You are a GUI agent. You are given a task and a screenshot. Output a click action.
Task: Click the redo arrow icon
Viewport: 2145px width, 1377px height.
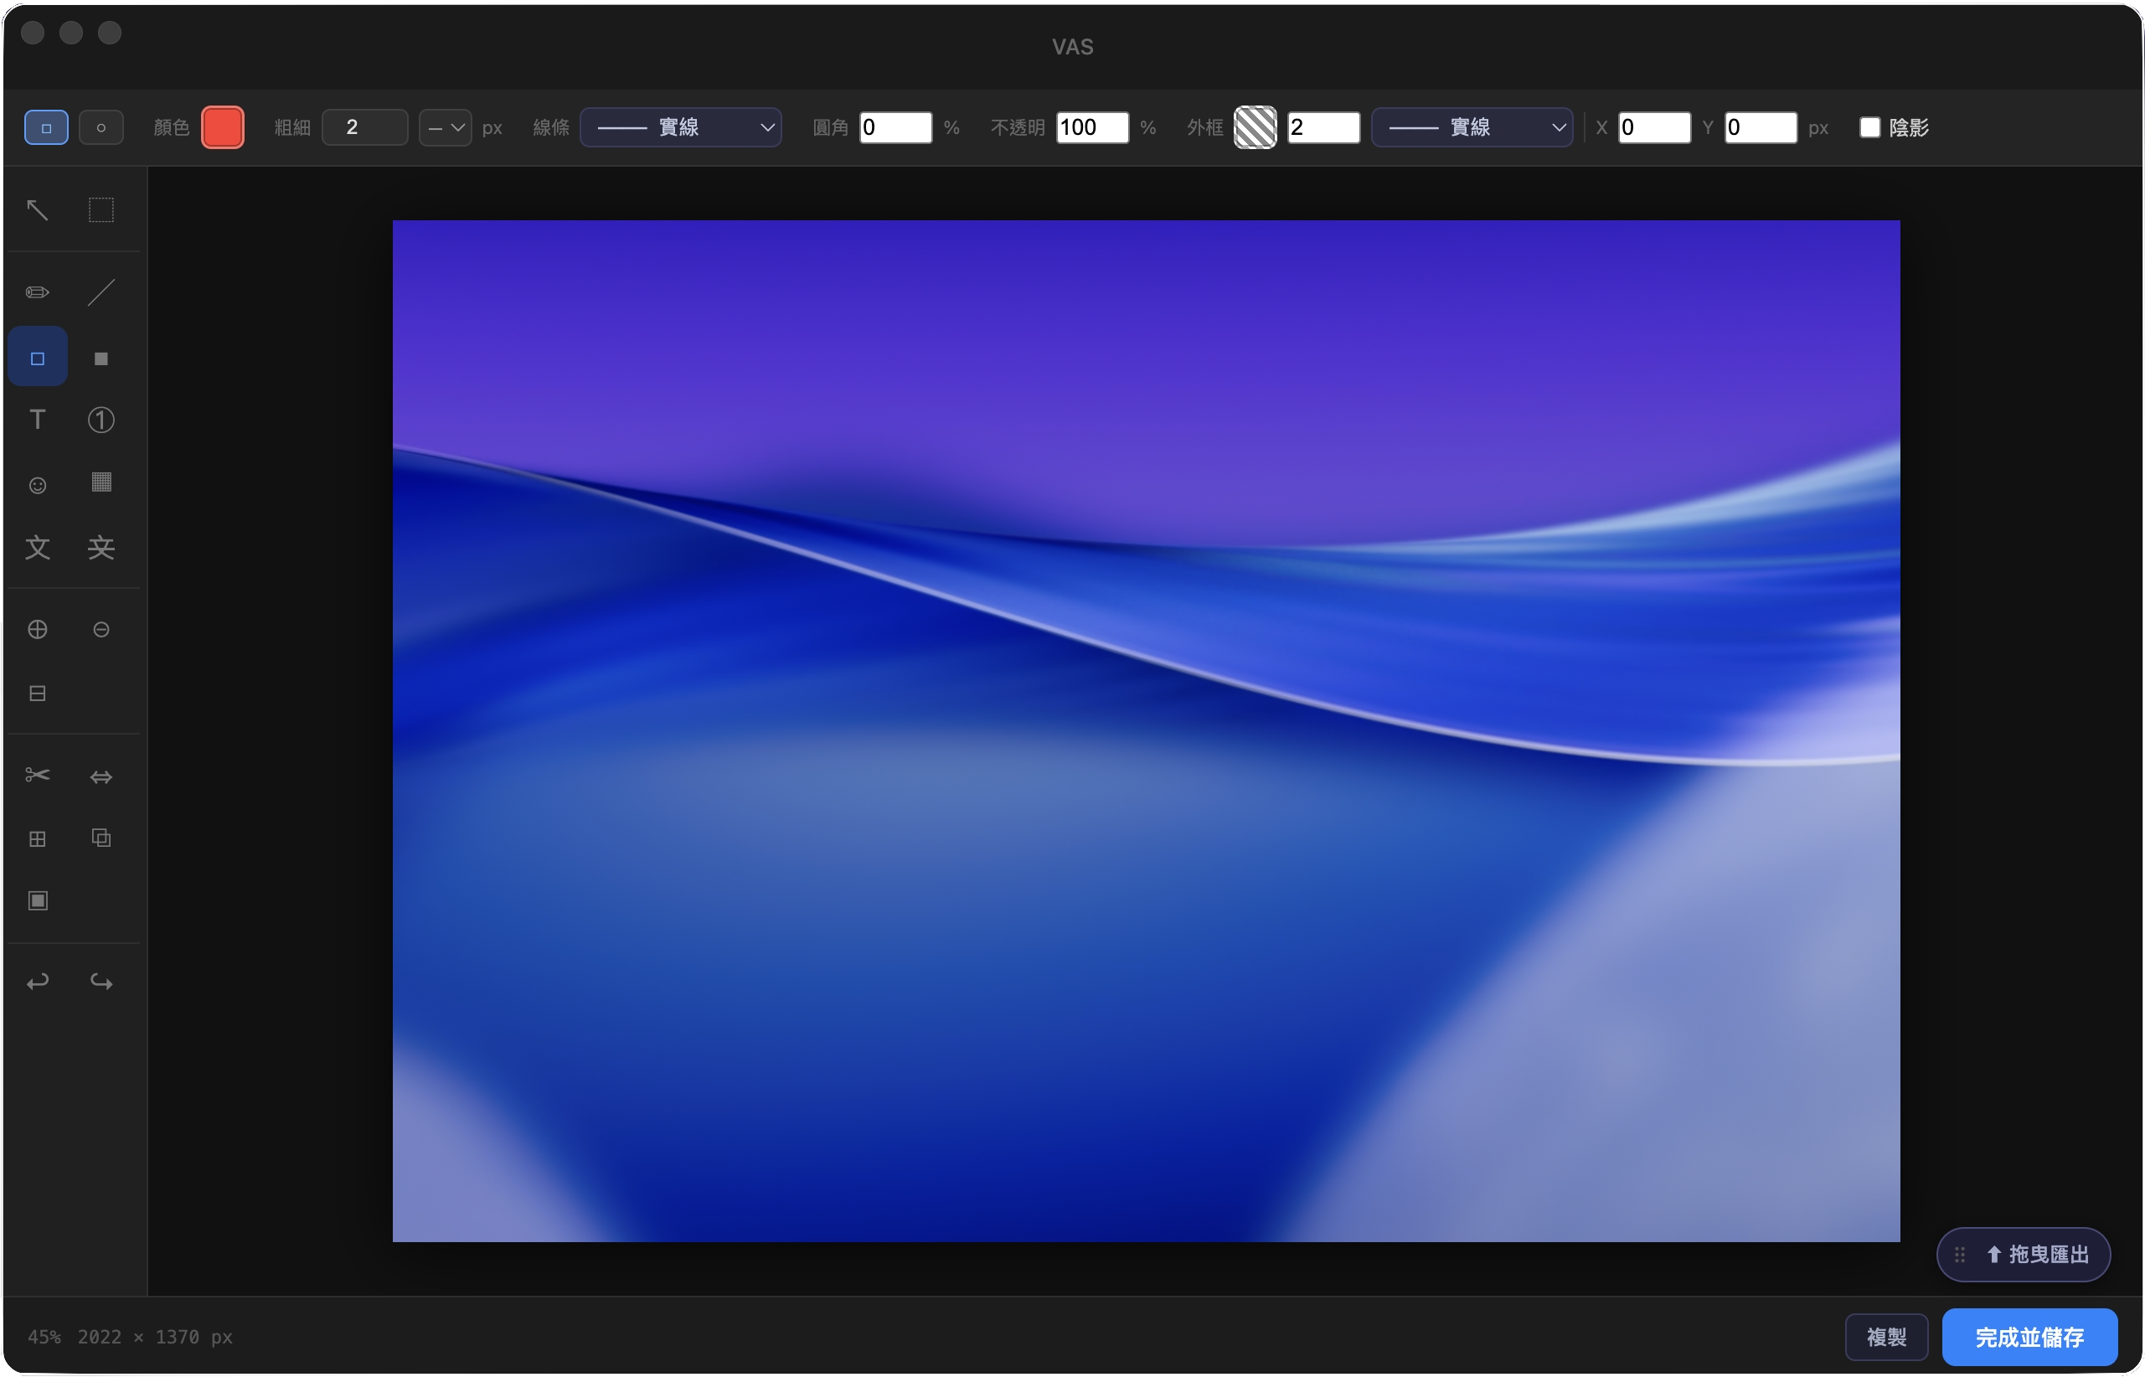click(101, 982)
